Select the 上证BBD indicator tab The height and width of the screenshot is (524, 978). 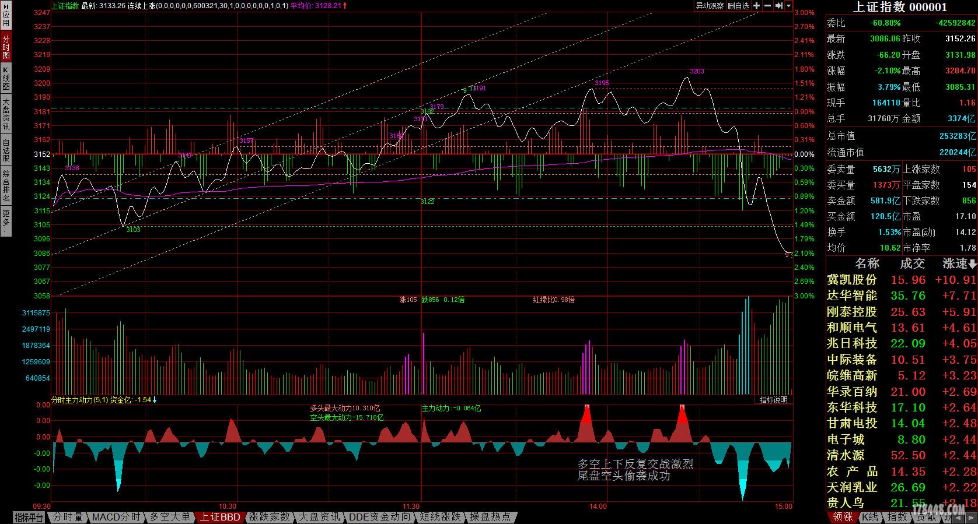220,517
